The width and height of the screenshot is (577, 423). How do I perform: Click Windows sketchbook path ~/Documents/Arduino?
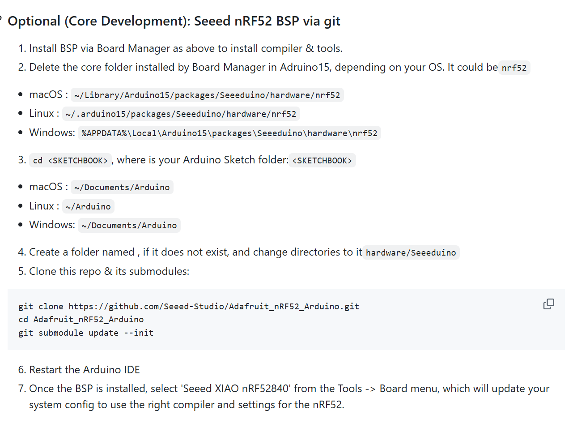point(129,225)
